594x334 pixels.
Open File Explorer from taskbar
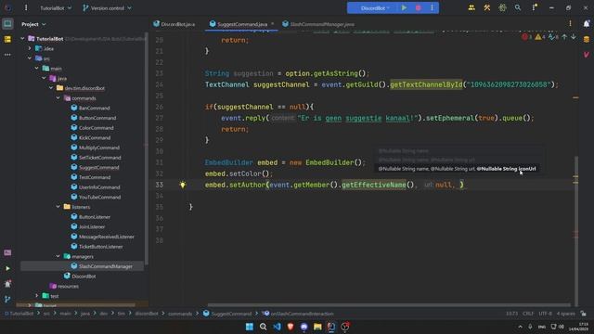click(x=317, y=327)
